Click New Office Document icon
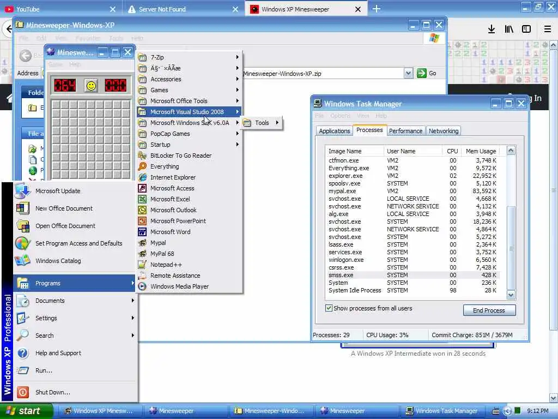Screen dimensions: 558x419 pyautogui.click(x=22, y=208)
